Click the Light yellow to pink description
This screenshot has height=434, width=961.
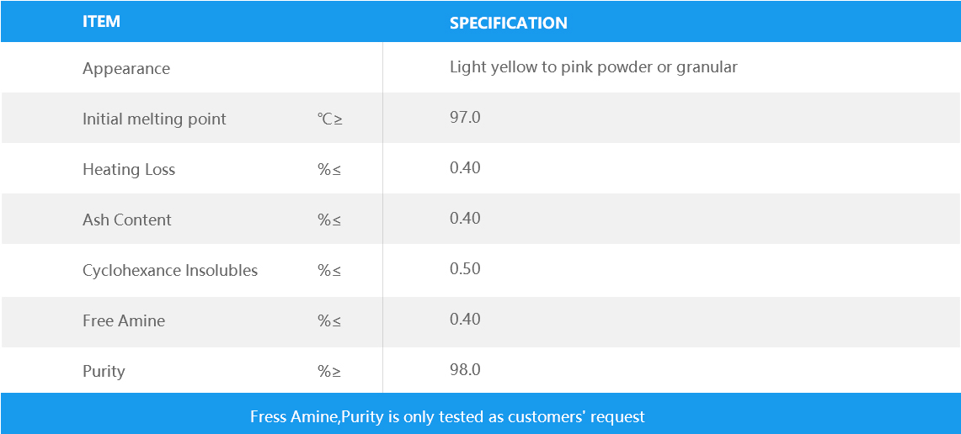(x=593, y=66)
